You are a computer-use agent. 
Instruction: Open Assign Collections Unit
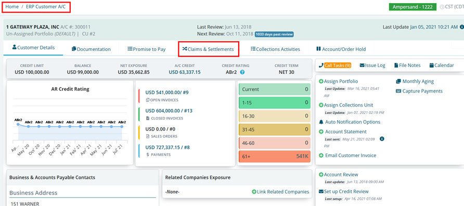349,105
